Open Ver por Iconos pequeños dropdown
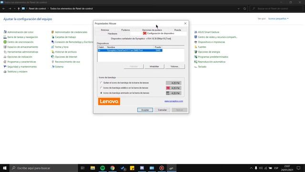 278,19
